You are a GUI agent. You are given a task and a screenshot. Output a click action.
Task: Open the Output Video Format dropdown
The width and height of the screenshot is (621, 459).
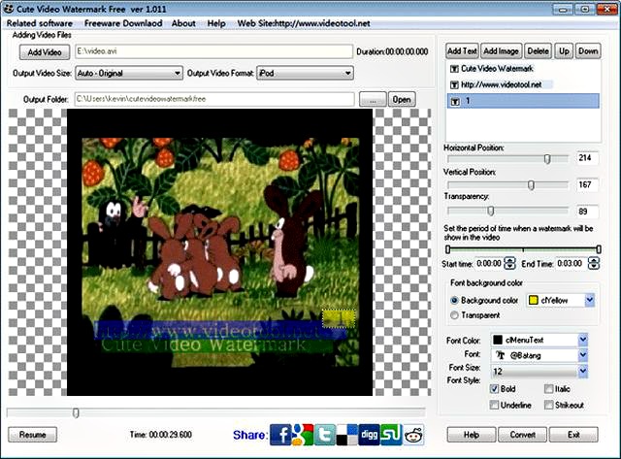tap(305, 73)
